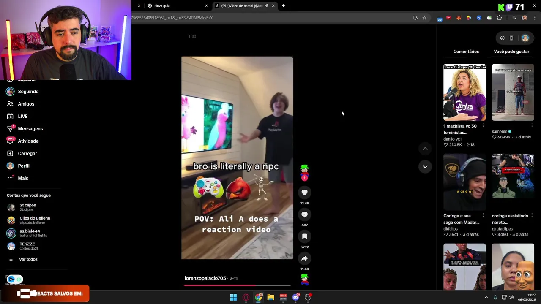541x304 pixels.
Task: Click the fox extension icon
Action: 459,18
